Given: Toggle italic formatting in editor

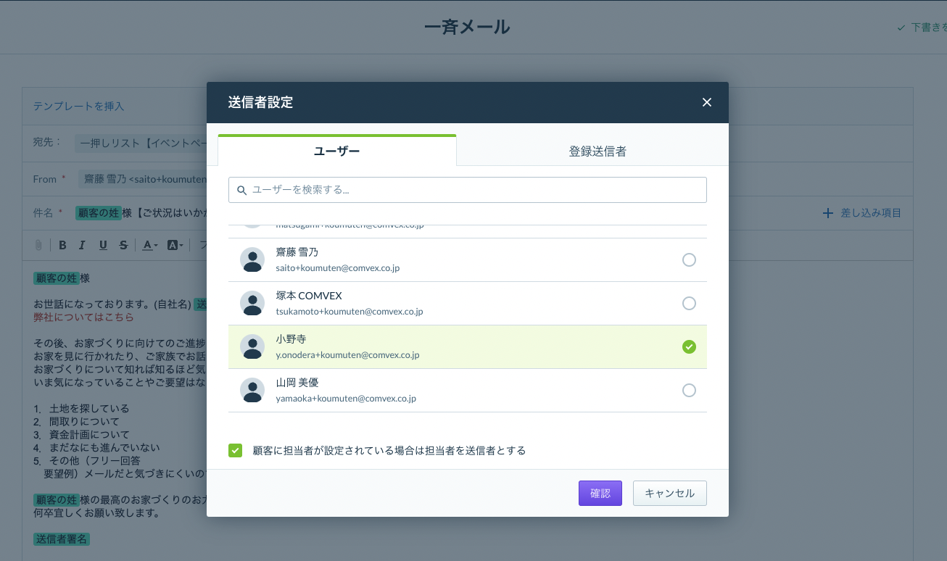Looking at the screenshot, I should [x=82, y=245].
